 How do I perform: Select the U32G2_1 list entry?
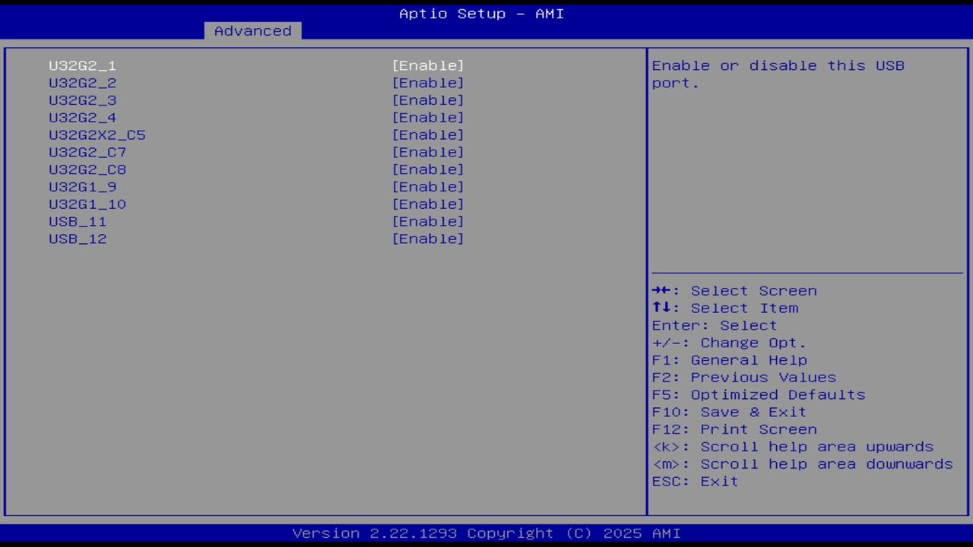coord(82,65)
